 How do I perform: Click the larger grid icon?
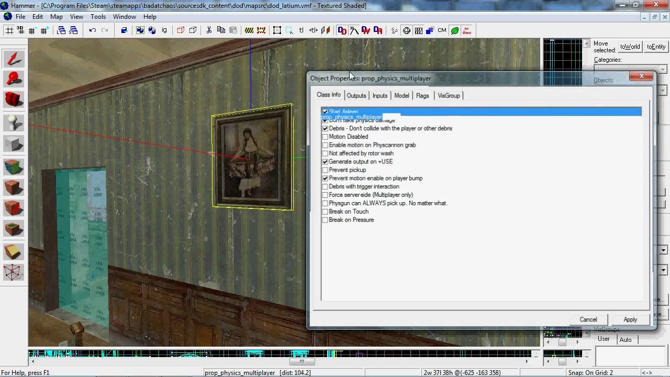coord(44,30)
